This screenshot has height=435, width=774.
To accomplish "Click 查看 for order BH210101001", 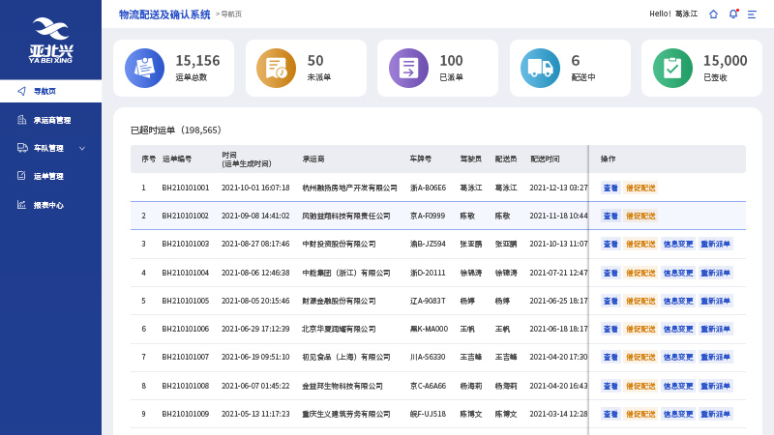I will 610,188.
